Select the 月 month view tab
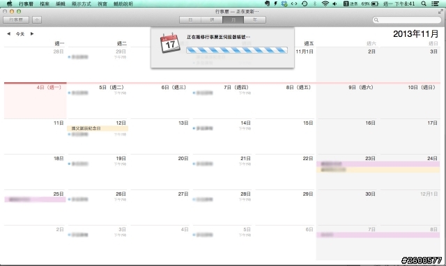The width and height of the screenshot is (446, 266). (233, 19)
